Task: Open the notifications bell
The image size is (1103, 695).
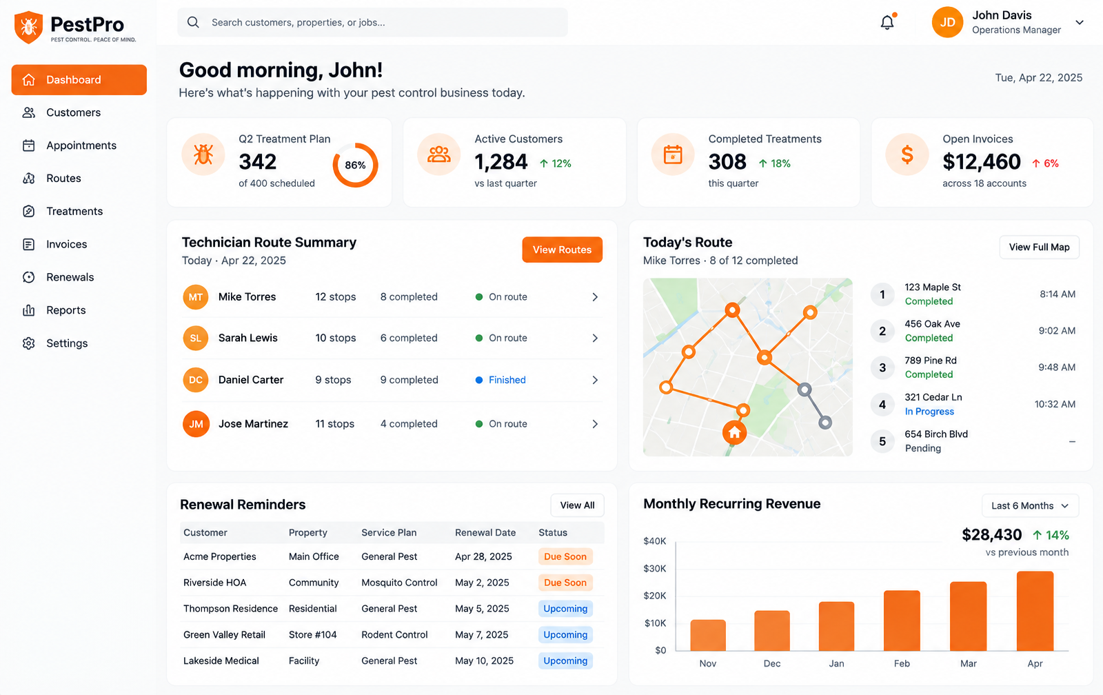Action: (x=887, y=23)
